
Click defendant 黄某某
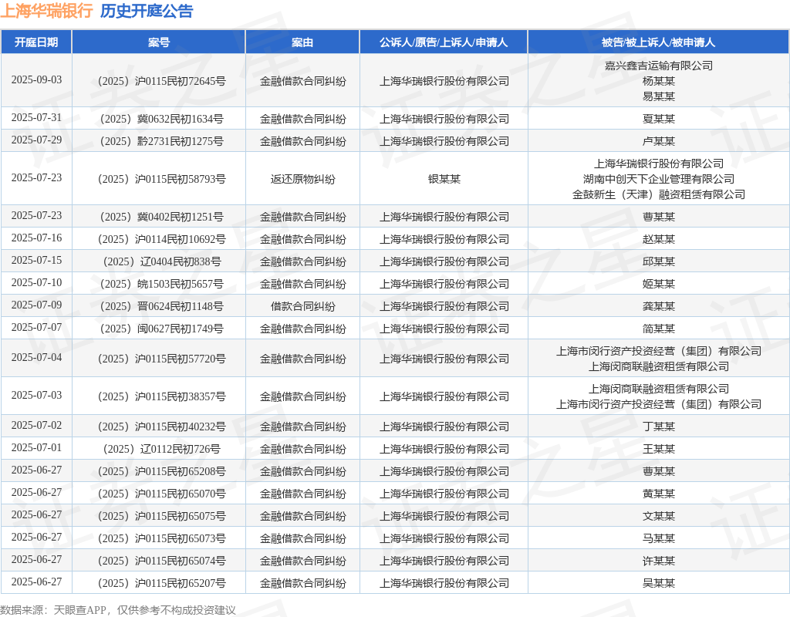pos(659,494)
